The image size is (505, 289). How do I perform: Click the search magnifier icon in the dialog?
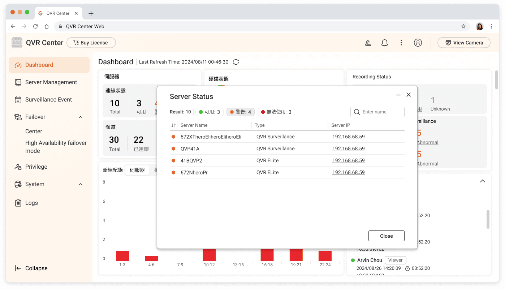tap(357, 112)
